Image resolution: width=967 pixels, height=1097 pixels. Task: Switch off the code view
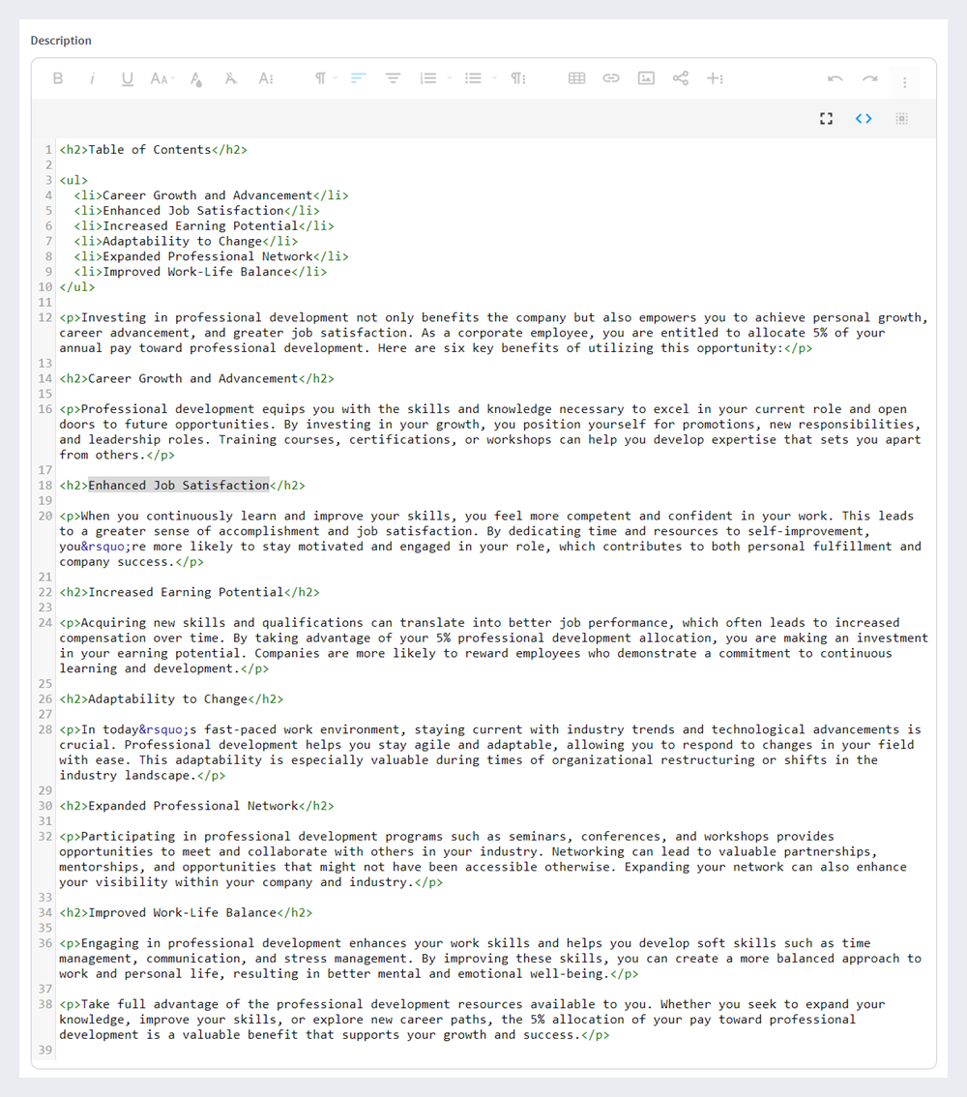864,118
